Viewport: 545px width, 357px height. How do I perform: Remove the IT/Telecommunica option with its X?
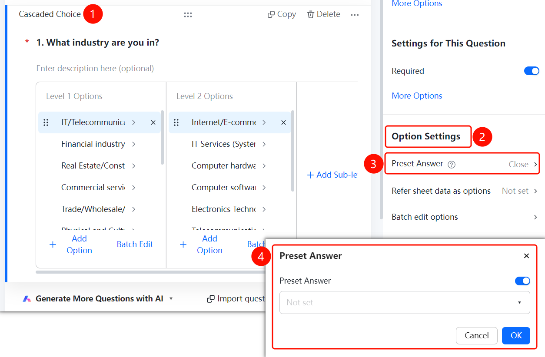(x=153, y=122)
